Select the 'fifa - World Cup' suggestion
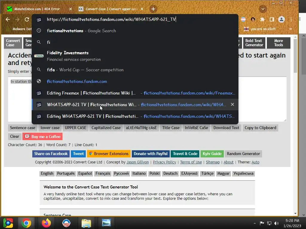306x229 pixels. coord(135,70)
